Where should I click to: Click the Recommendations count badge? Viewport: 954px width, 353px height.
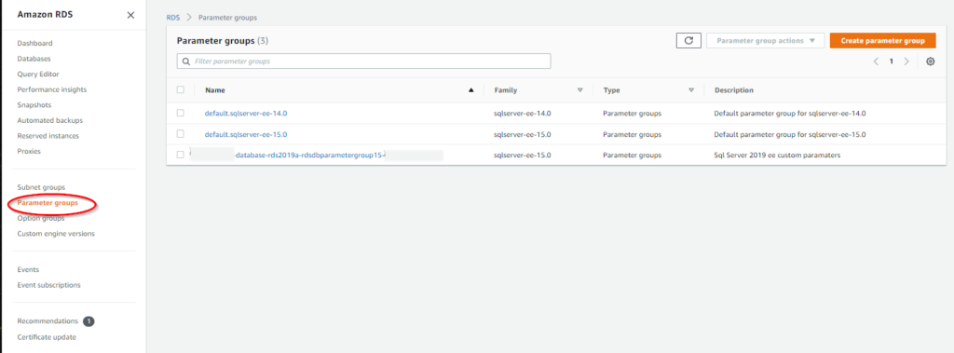[x=89, y=320]
